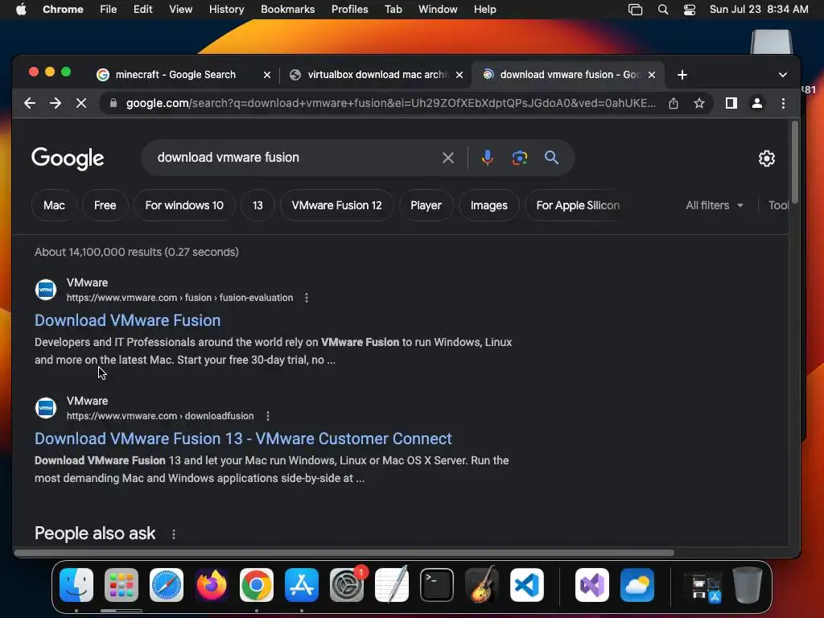Screen dimensions: 824x618
Task: Switch to Images results chip
Action: coord(488,205)
